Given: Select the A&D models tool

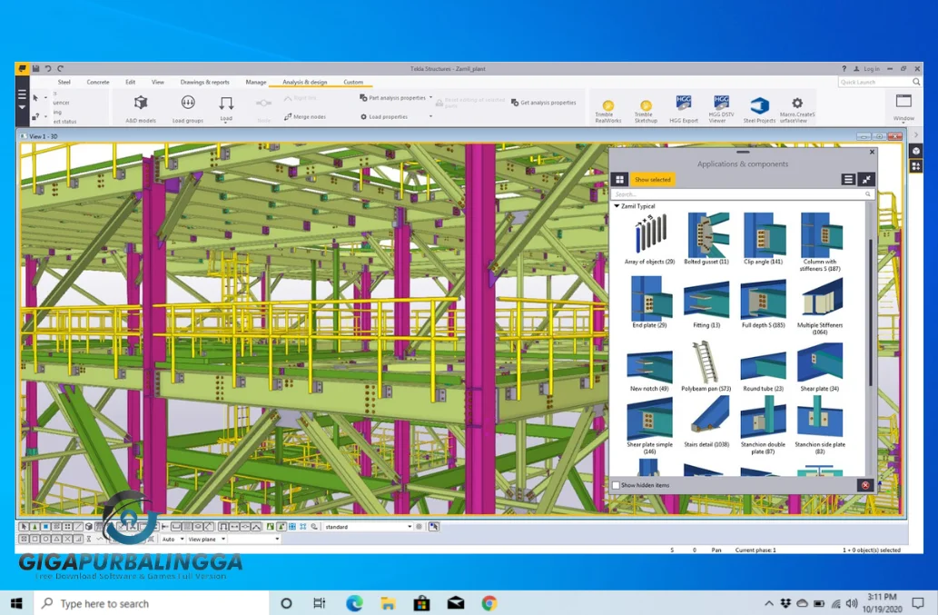Looking at the screenshot, I should 140,107.
